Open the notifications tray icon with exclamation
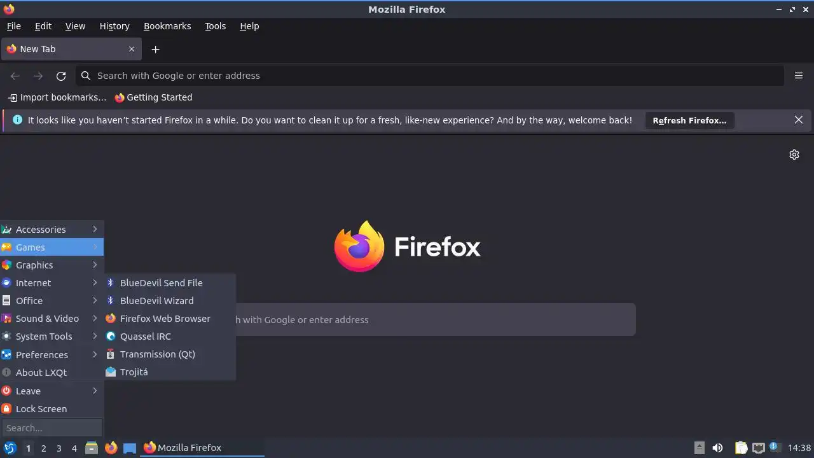 (775, 447)
